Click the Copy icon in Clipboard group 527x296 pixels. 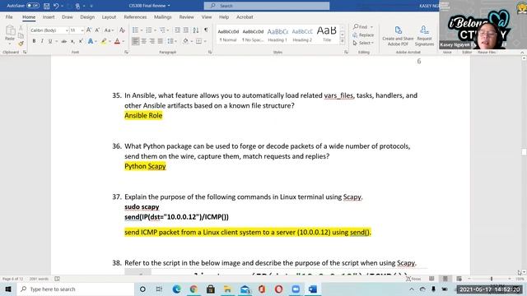(x=21, y=35)
